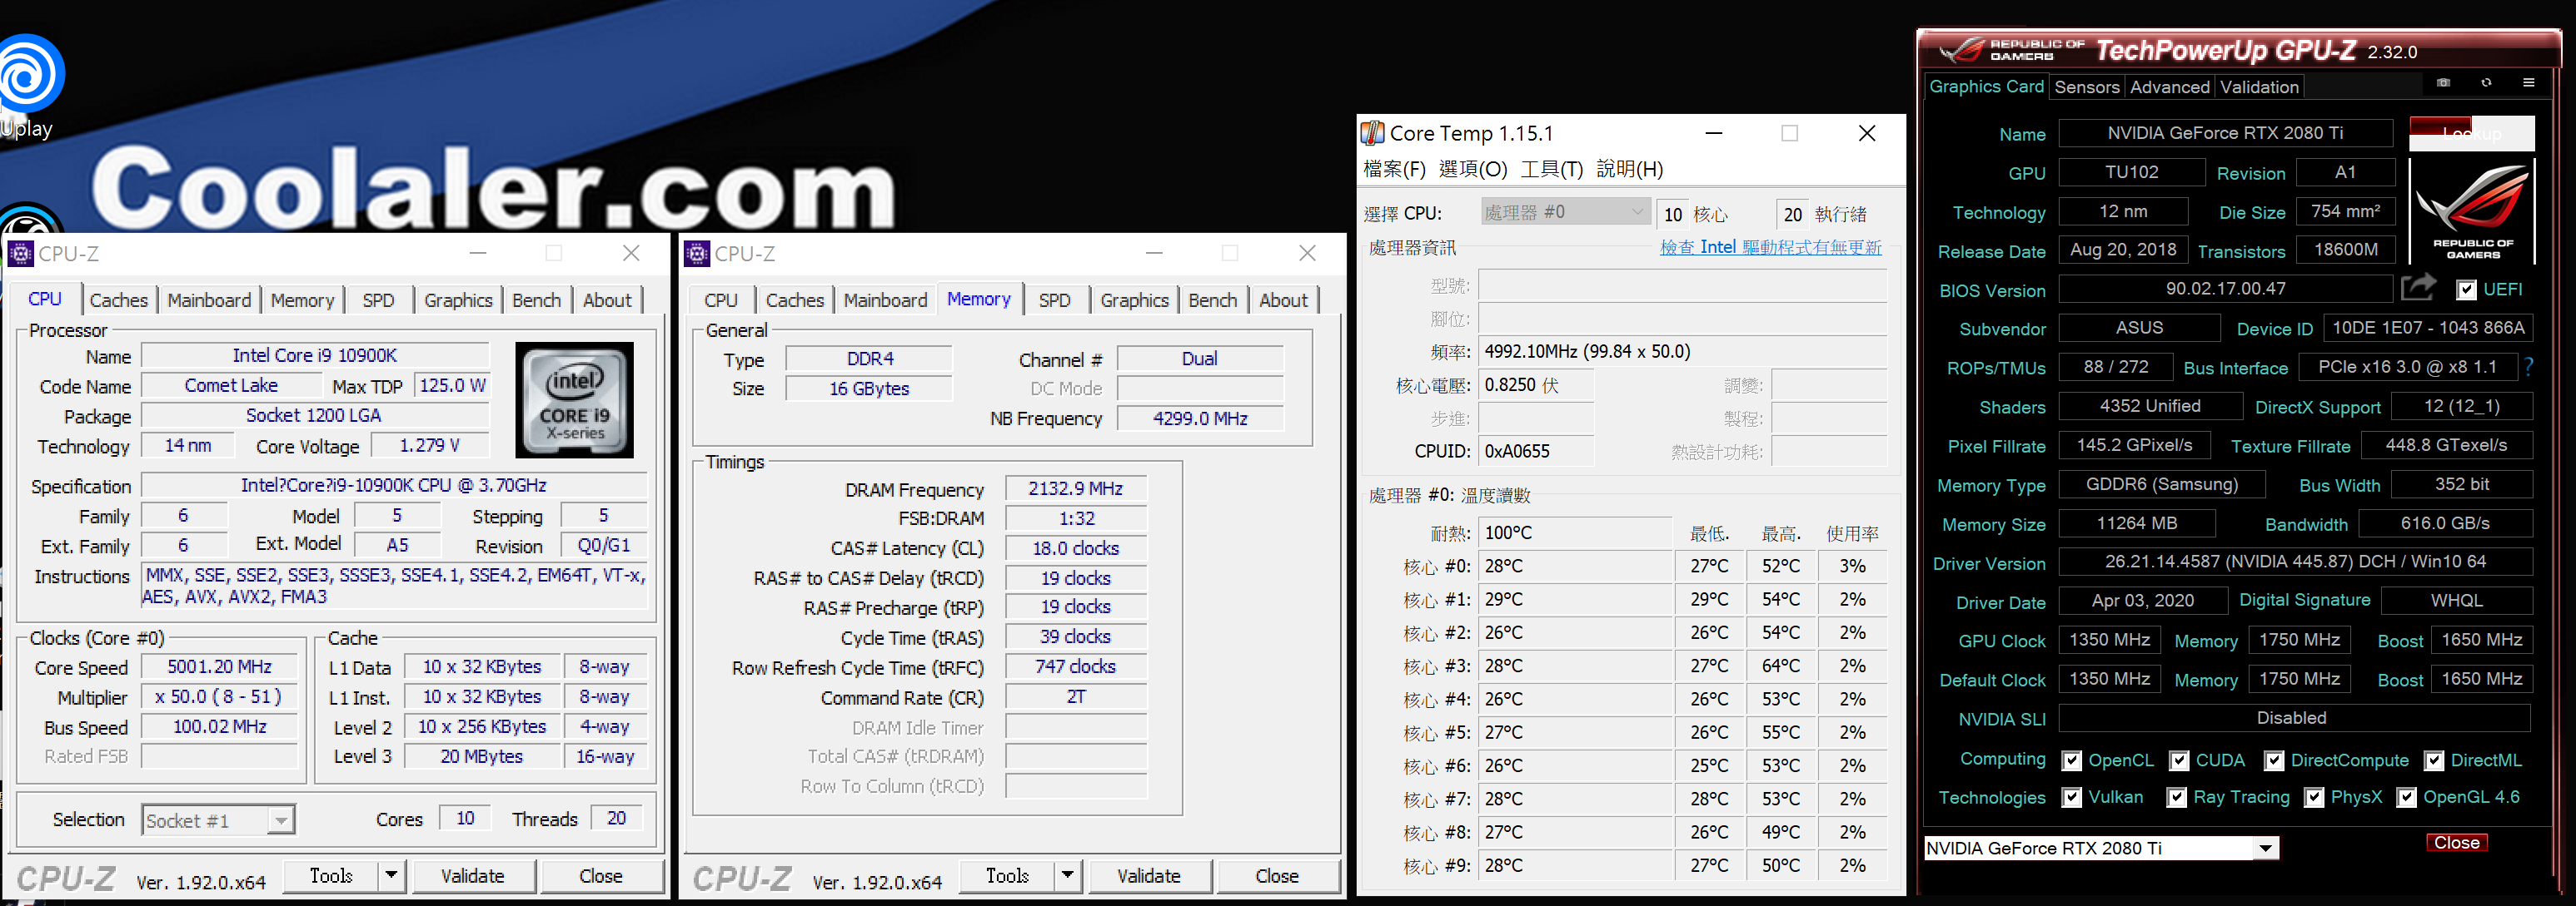Open Bench tab in left CPU-Z window
2576x906 pixels.
[536, 300]
